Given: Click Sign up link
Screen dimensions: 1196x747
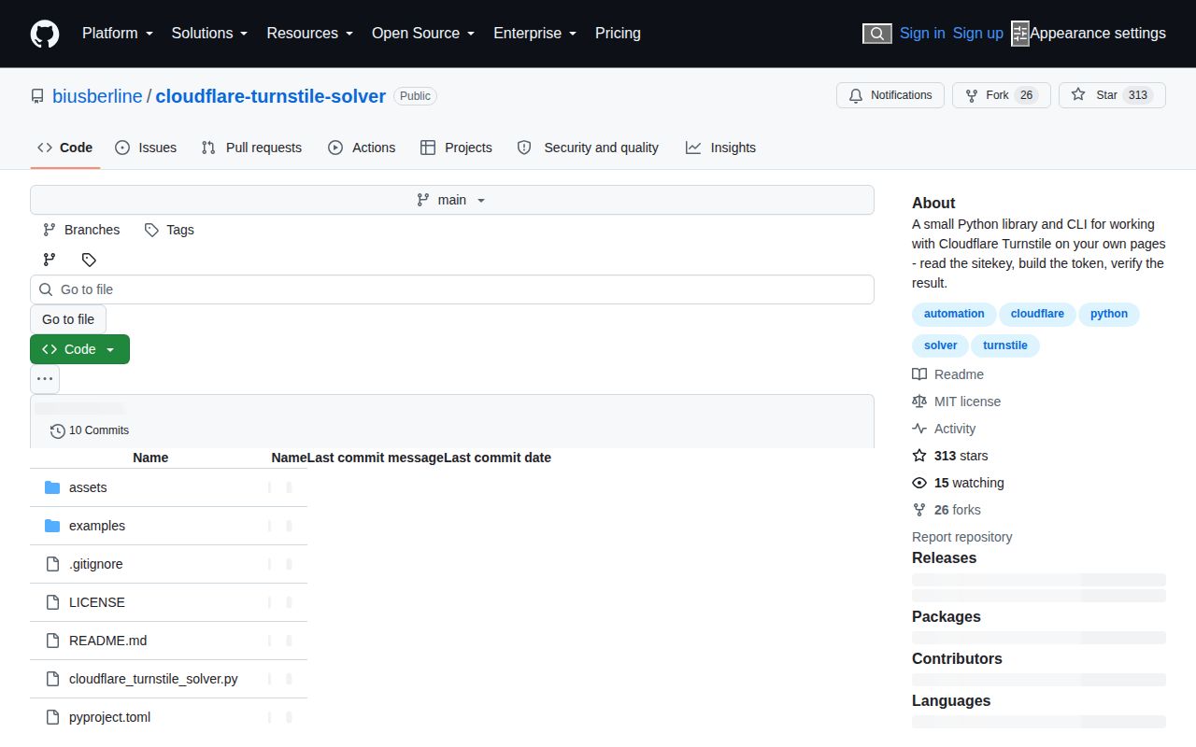Looking at the screenshot, I should click(x=977, y=33).
